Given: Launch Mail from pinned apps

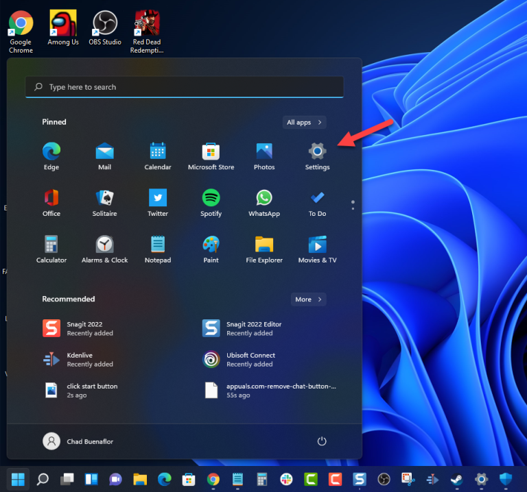Looking at the screenshot, I should (x=104, y=156).
